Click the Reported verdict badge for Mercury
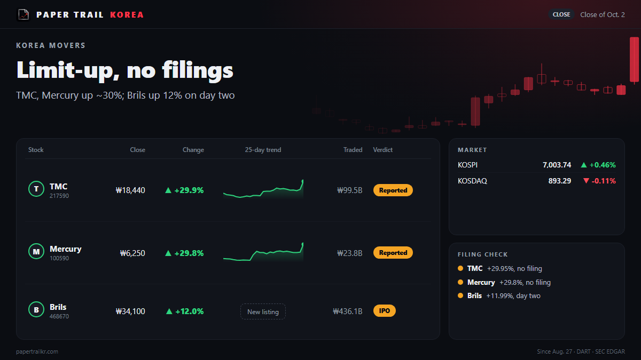The image size is (641, 360). 393,253
